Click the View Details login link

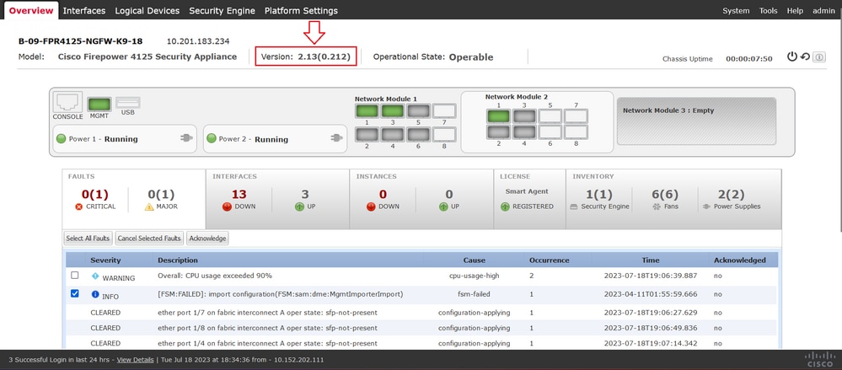pos(136,360)
